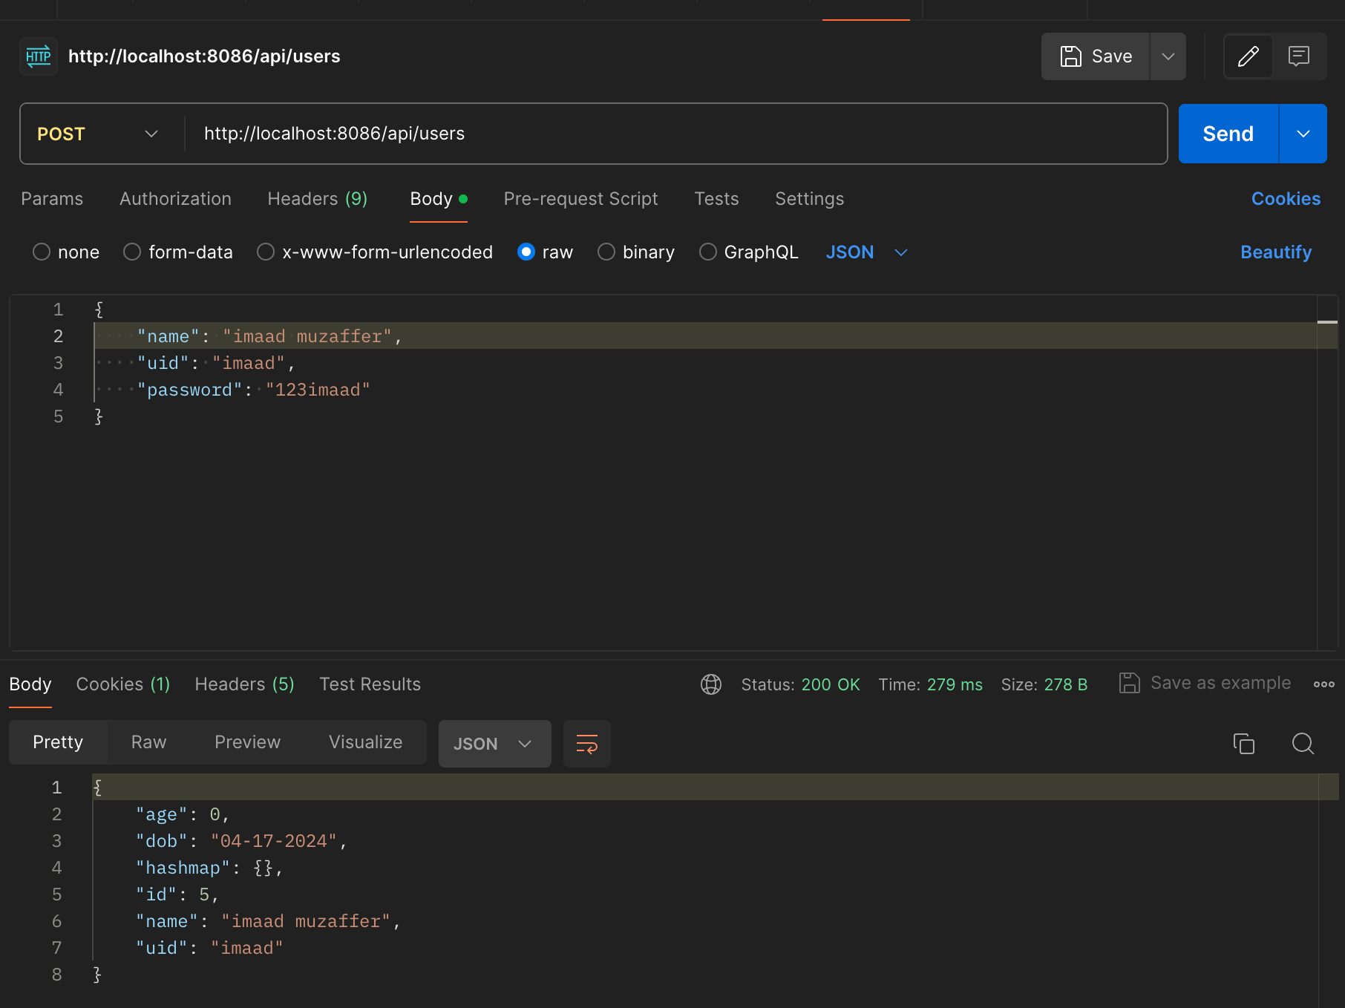Open the request body JSON type dropdown
Image resolution: width=1345 pixels, height=1008 pixels.
867,252
